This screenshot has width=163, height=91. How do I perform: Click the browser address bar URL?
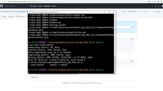point(25,2)
